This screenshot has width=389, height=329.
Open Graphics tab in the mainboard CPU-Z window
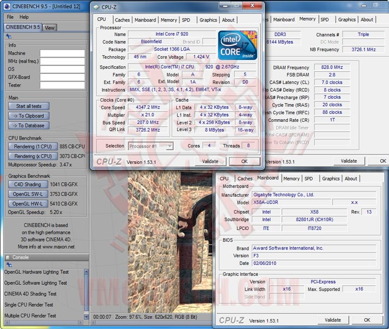point(331,179)
